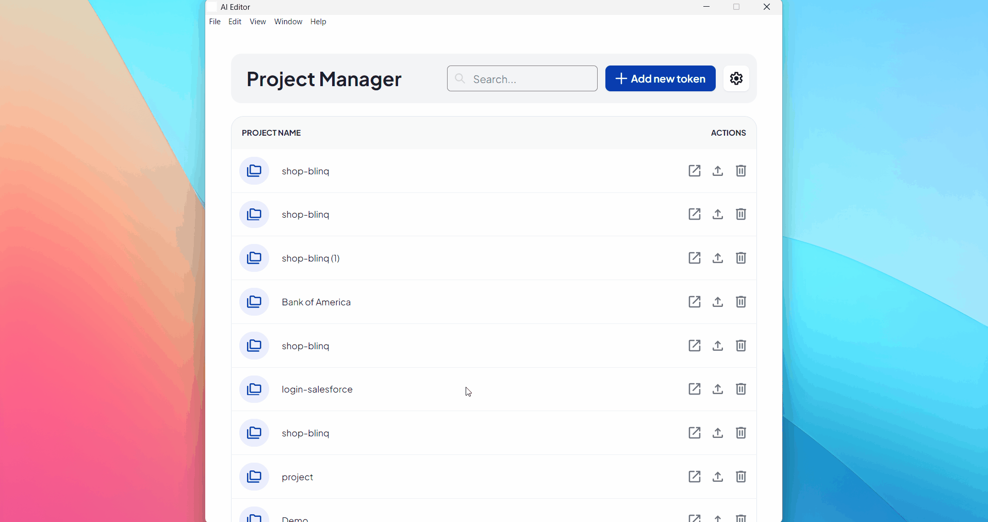Open the Help menu
The image size is (988, 522).
tap(318, 21)
